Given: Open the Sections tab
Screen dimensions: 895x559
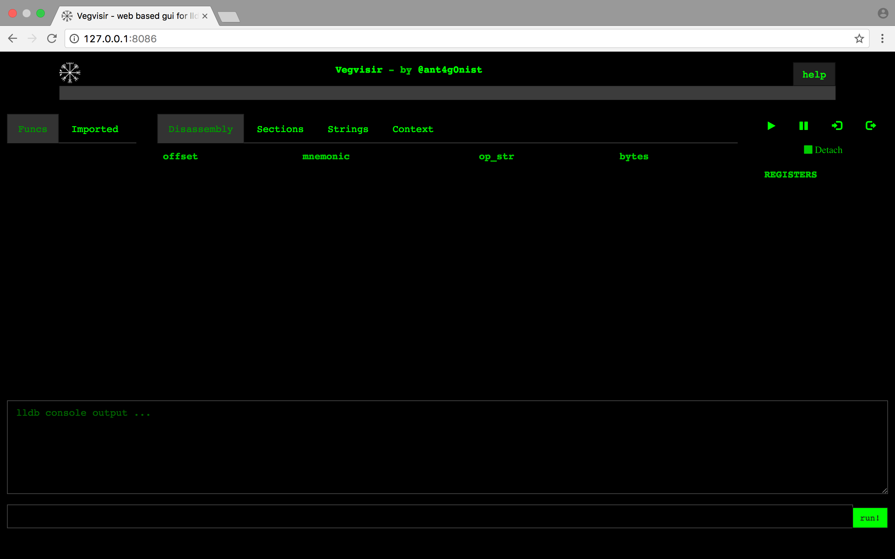Looking at the screenshot, I should pos(280,129).
